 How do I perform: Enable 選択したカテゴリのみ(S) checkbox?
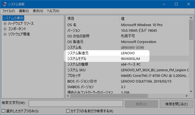3,111
